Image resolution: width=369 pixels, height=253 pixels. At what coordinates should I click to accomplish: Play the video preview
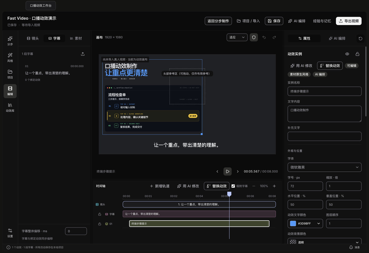click(x=228, y=171)
